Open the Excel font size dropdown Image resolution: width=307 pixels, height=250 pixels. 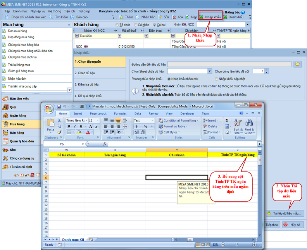[98, 120]
